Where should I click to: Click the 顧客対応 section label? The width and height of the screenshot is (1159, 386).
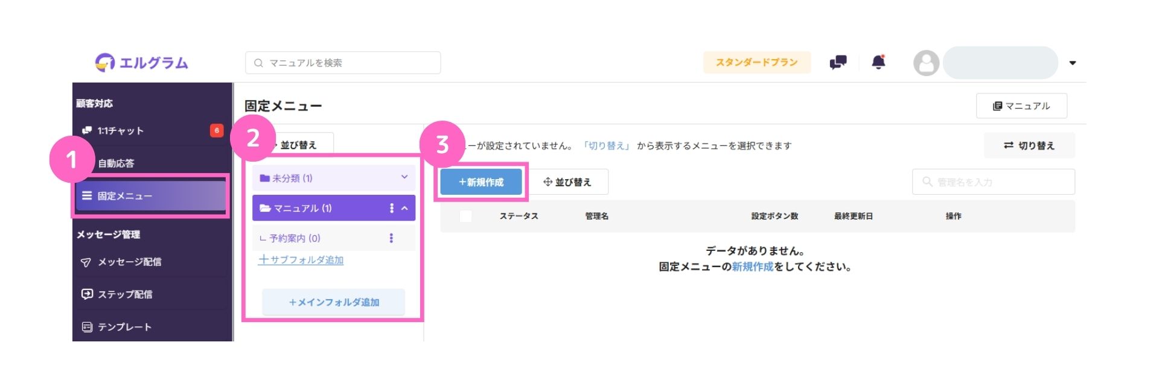(95, 103)
